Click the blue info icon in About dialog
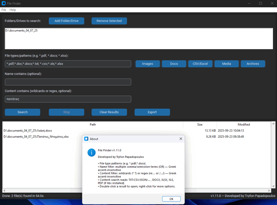Screen dimensions: 277x205 click(91, 152)
